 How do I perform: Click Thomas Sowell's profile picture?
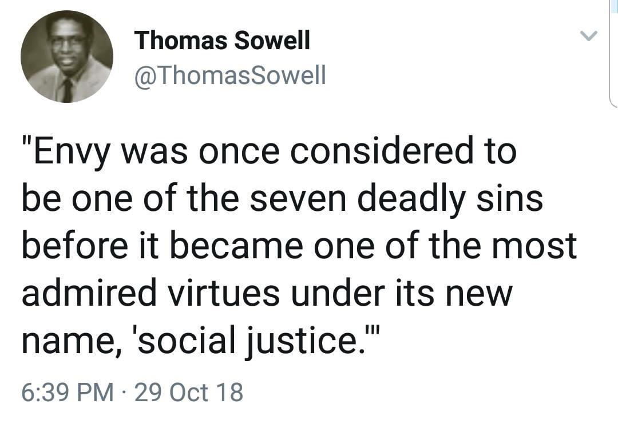[66, 57]
